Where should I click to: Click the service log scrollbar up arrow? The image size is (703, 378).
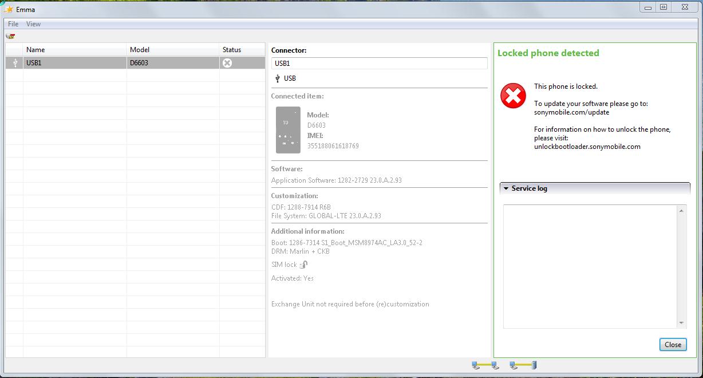[681, 211]
